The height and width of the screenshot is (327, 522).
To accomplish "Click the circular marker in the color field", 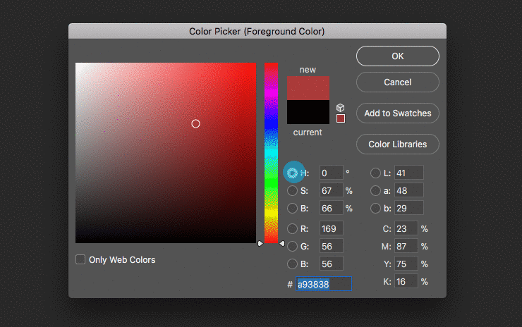I will pos(195,124).
